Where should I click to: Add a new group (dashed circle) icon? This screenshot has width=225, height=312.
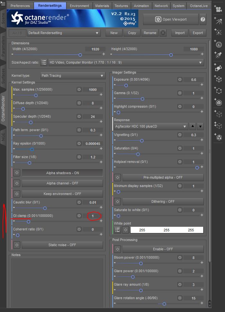point(218,91)
